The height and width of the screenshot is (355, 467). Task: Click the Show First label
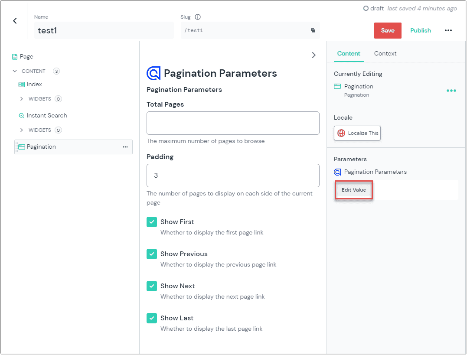177,222
